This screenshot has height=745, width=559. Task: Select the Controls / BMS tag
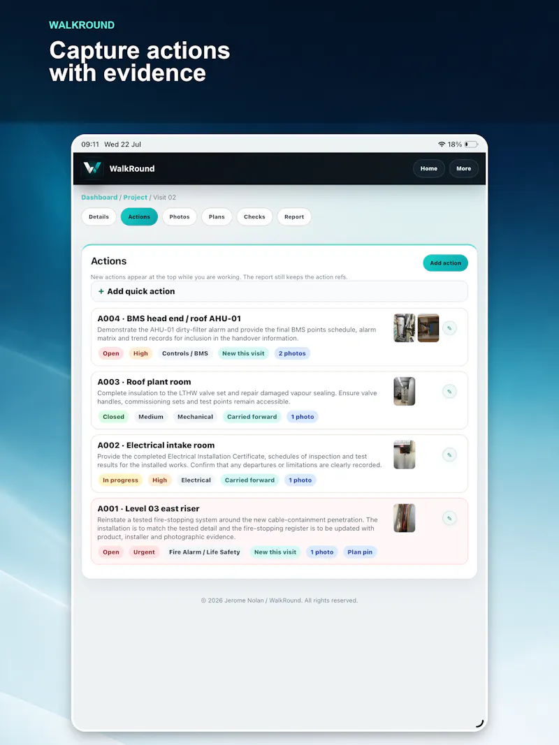[185, 353]
